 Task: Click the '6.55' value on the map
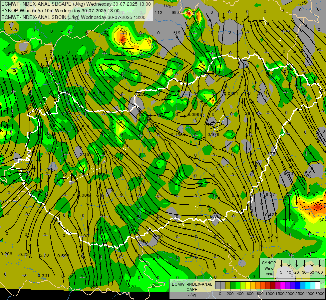(214, 216)
